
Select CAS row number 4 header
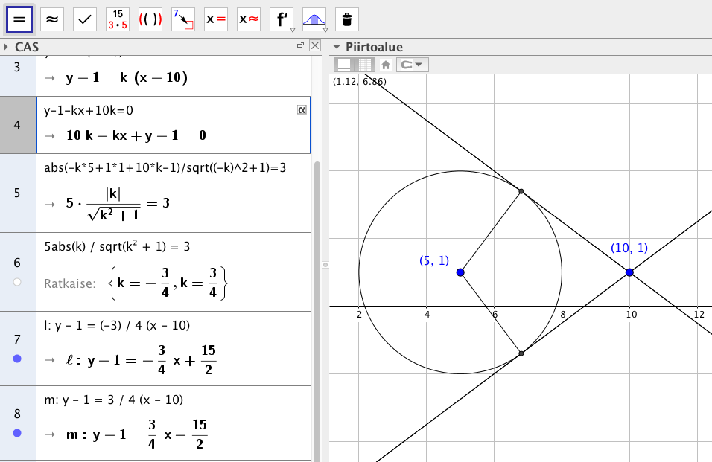[x=18, y=125]
